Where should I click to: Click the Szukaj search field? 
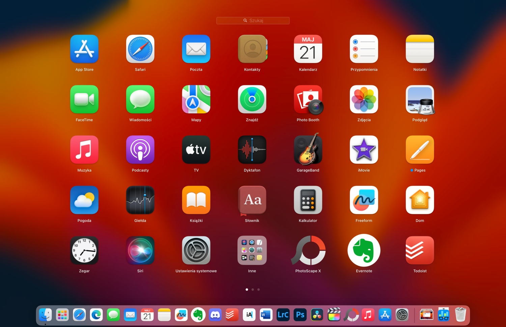click(253, 21)
